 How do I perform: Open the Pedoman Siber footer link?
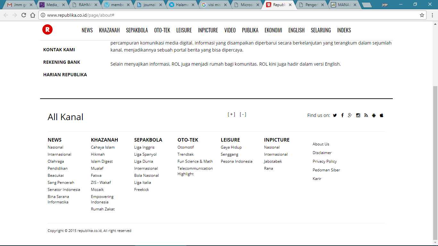pyautogui.click(x=326, y=170)
